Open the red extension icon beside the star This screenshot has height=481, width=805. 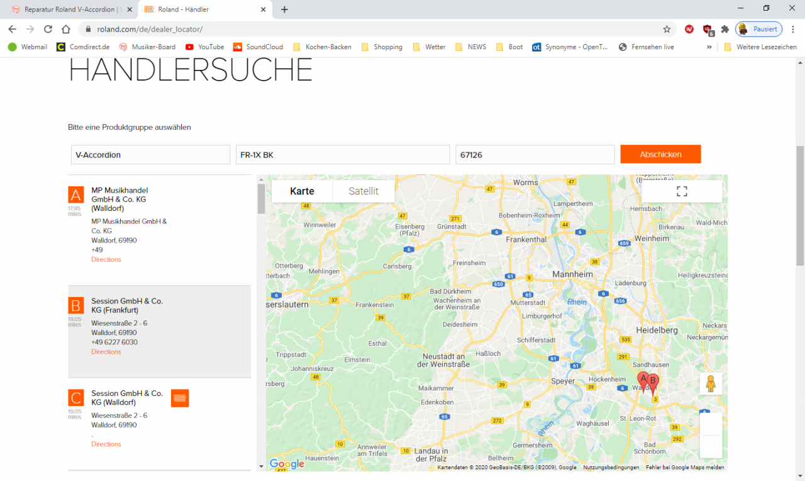[689, 29]
